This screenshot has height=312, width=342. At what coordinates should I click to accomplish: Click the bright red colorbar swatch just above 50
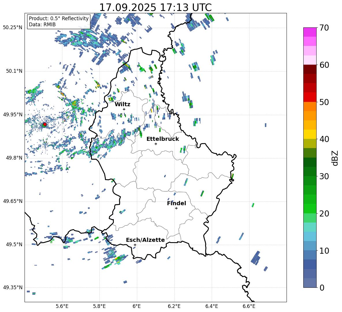pos(310,97)
